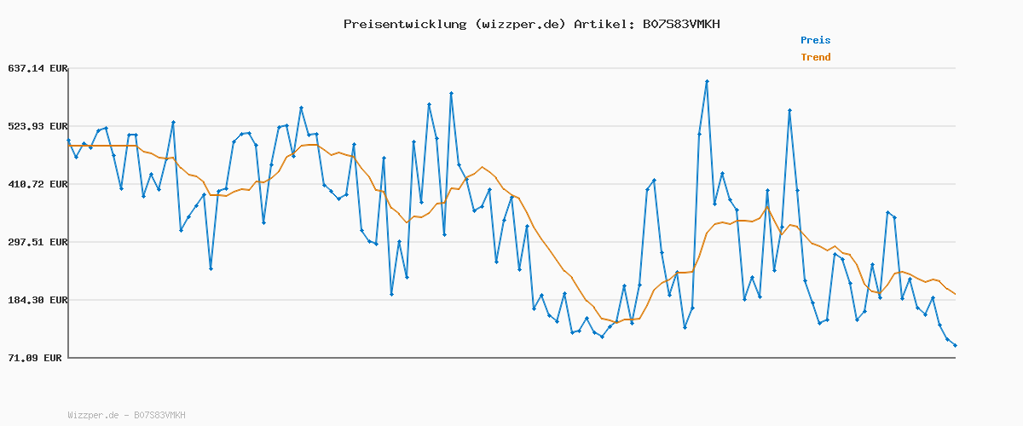The height and width of the screenshot is (426, 1023).
Task: Select the 71.09 EUR y-axis label
Action: coord(38,358)
